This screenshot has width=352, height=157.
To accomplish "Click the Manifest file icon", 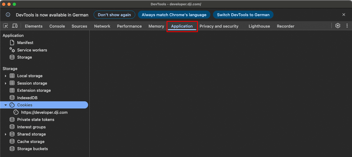I will (x=12, y=43).
